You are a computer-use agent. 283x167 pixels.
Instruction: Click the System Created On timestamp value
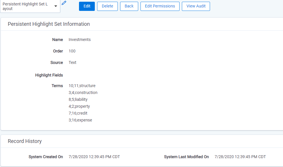point(94,157)
